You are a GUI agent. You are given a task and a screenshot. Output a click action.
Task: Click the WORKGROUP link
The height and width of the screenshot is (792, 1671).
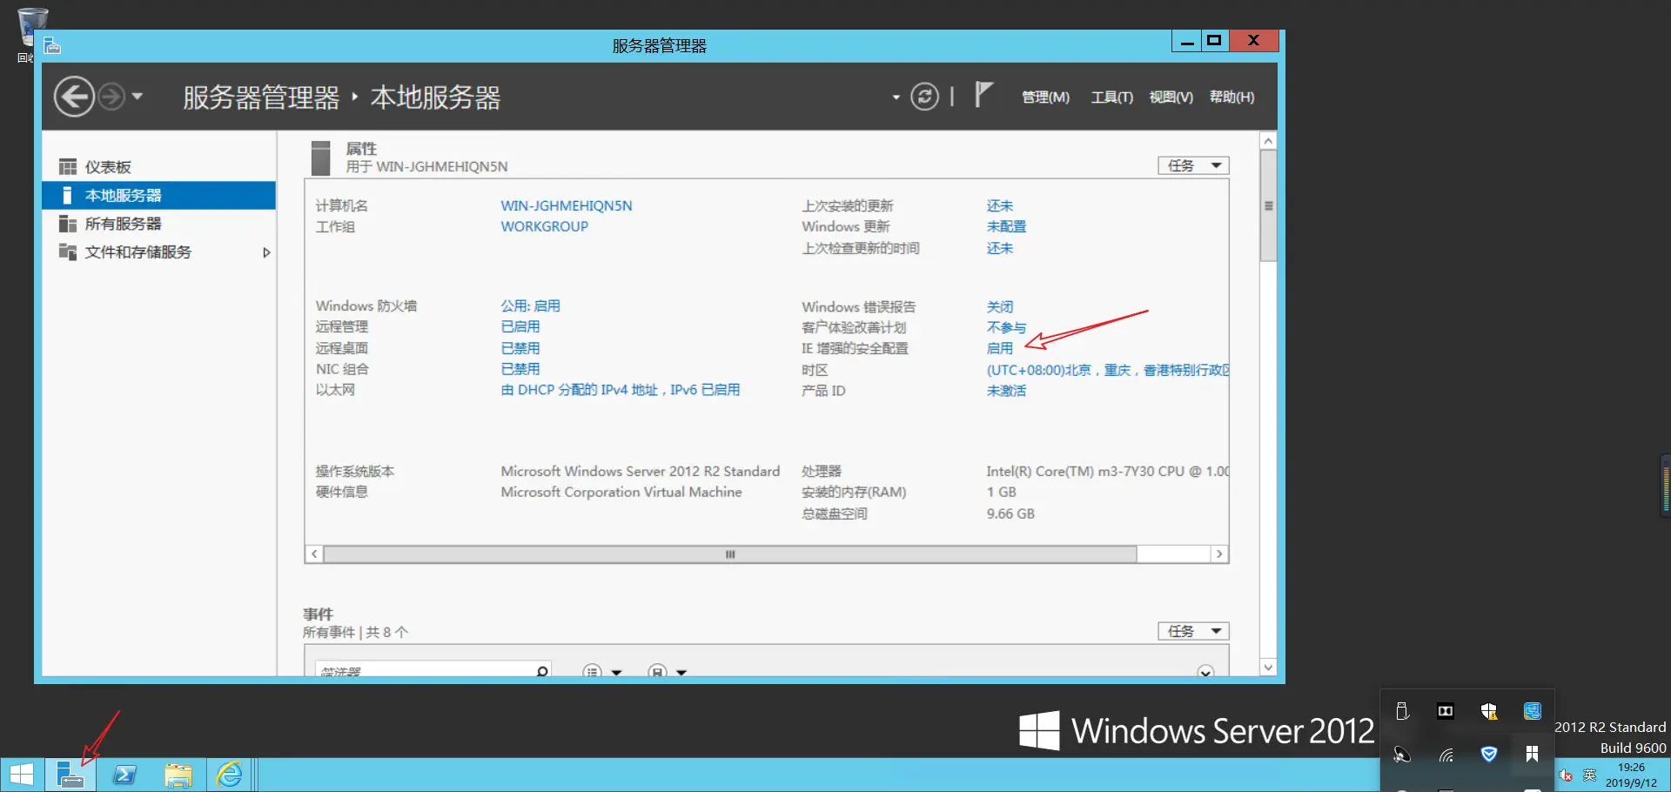pyautogui.click(x=545, y=226)
